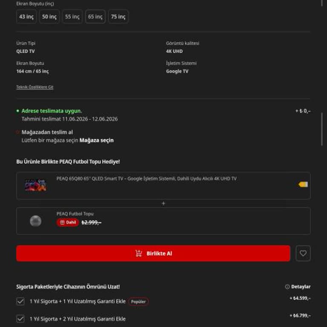
Task: Click the Bu Ürünle Birlikte PEAQ Futbol Topu Hediye heading
Action: point(68,162)
